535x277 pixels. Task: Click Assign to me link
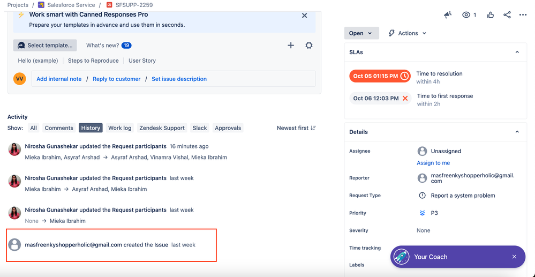[433, 163]
